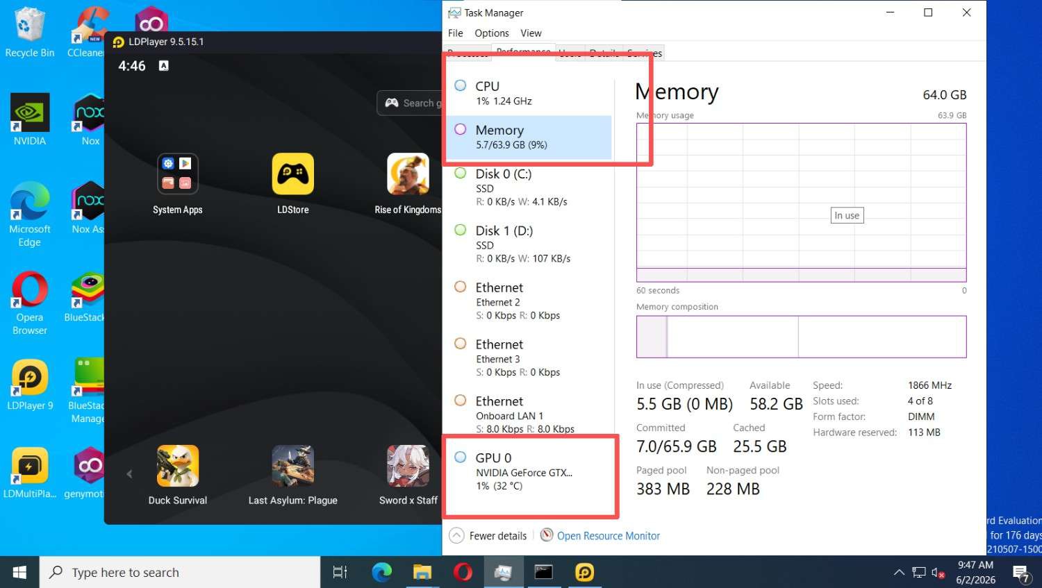Open the NVIDIA desktop shortcut
The image size is (1042, 588).
click(30, 119)
